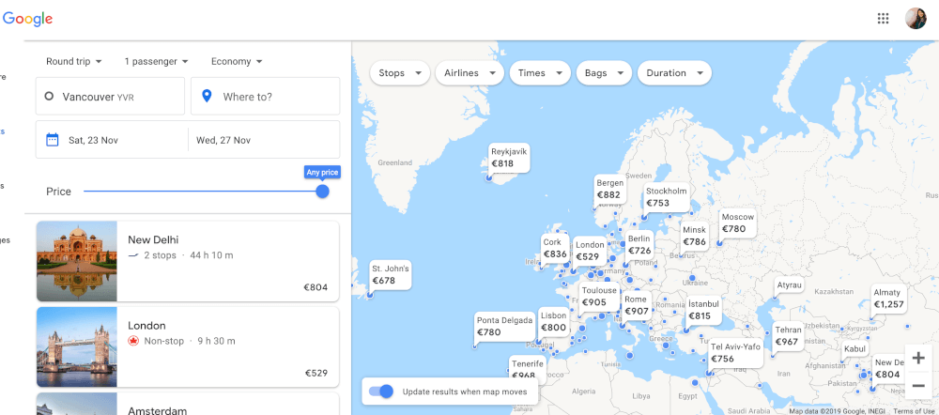The width and height of the screenshot is (939, 415).
Task: Click the New Delhi tomb thumbnail
Action: pos(77,261)
